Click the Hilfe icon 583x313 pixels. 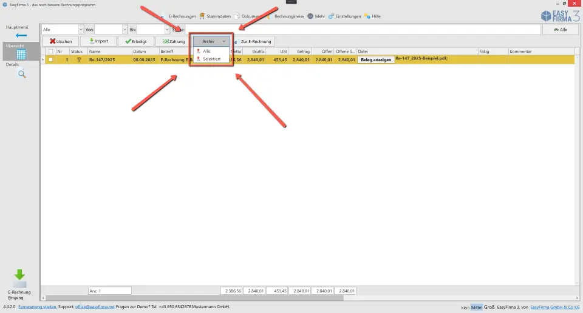click(367, 16)
